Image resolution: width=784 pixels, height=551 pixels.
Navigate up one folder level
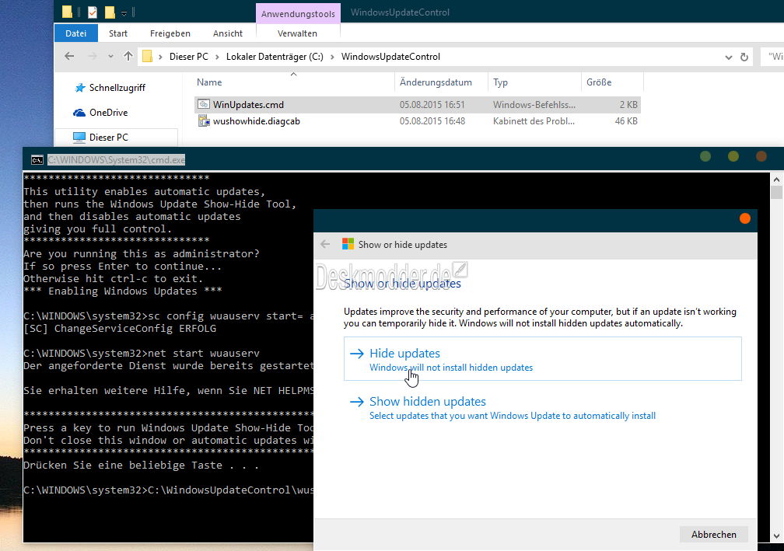point(128,57)
